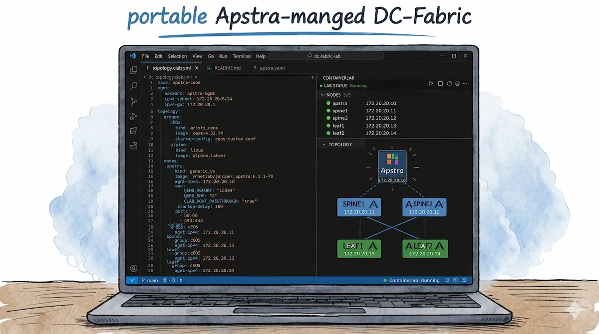Destroy the lab with the trash icon
Screen dimensions: 599x334
458,83
